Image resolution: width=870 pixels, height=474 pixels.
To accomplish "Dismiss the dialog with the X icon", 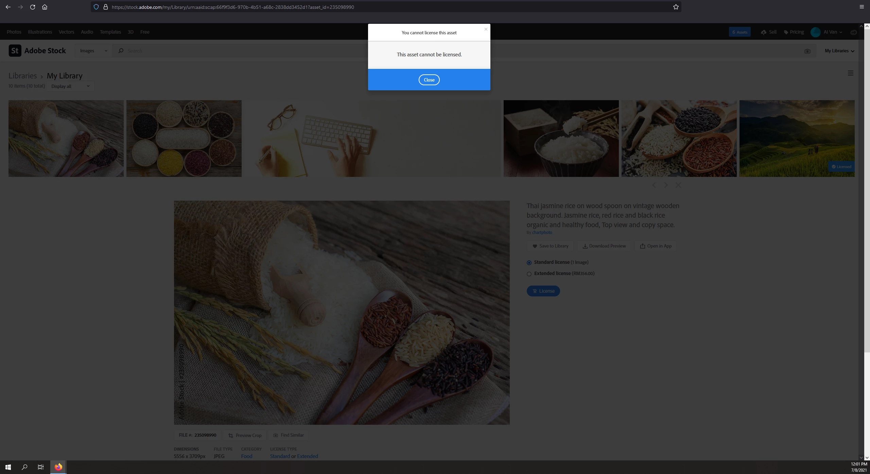I will coord(486,29).
